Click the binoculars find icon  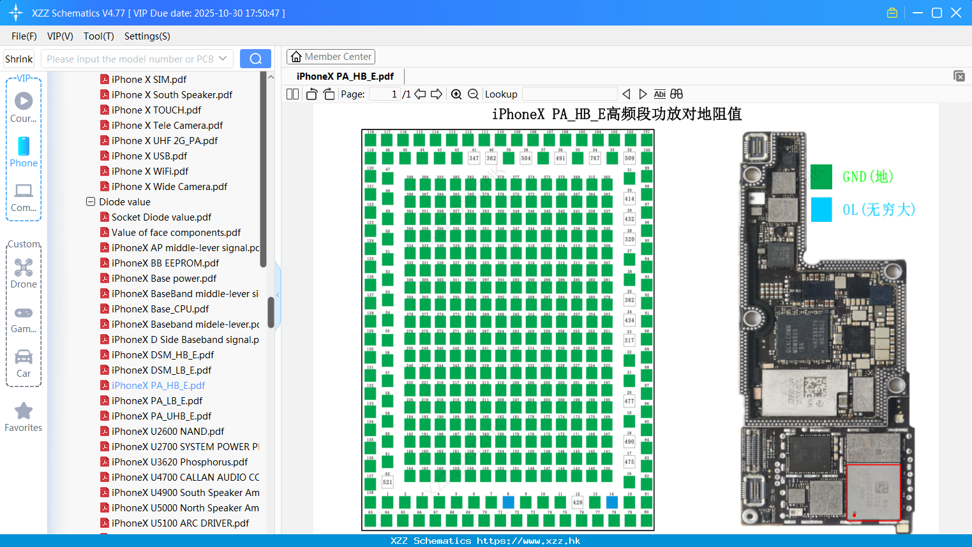click(677, 94)
